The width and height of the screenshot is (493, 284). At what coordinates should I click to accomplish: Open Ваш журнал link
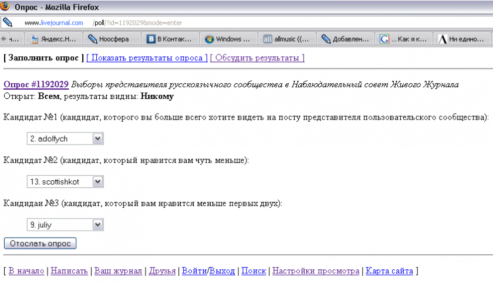118,271
